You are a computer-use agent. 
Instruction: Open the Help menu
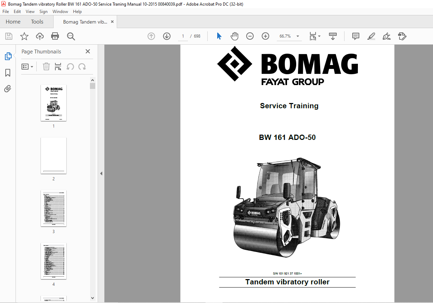[x=77, y=12]
